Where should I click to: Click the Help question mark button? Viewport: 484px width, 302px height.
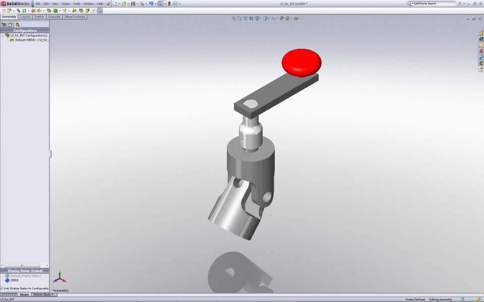tap(460, 4)
